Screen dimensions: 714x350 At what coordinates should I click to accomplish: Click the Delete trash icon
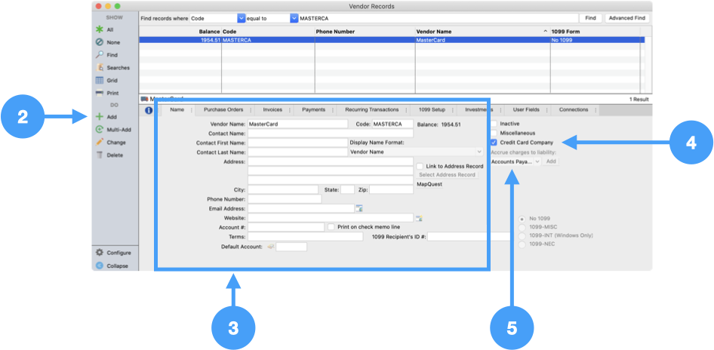point(100,155)
